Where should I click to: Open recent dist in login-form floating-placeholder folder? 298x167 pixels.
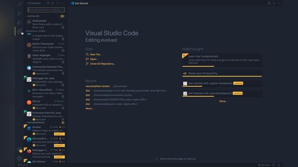(88, 91)
